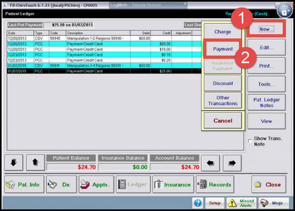Choose Charge from the New menu
Screen dimensions: 295x211
(x=223, y=32)
